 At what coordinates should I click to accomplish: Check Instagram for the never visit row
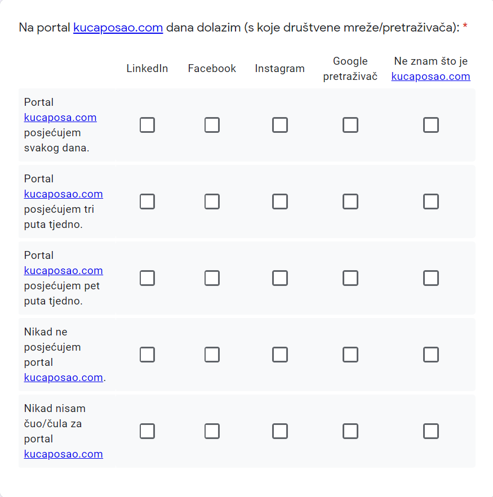[x=280, y=355]
